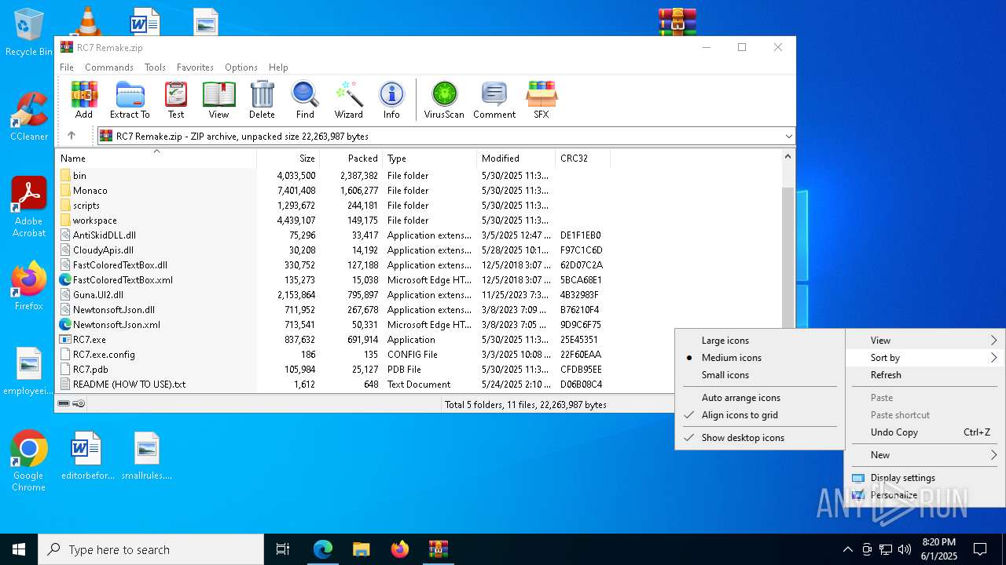The height and width of the screenshot is (565, 1006).
Task: Open the Tools menu
Action: tap(155, 67)
